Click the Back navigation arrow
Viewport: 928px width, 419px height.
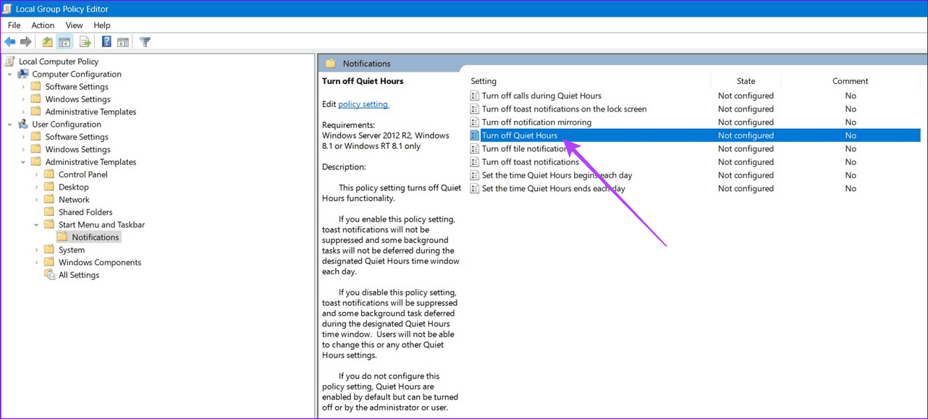coord(10,41)
